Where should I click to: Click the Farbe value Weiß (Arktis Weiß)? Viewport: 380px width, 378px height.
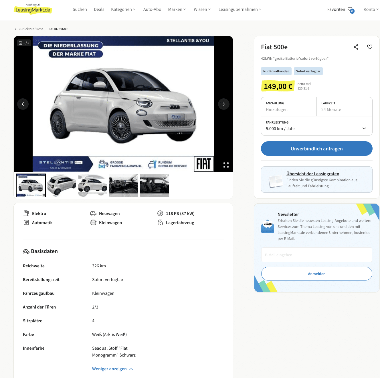[x=109, y=335]
